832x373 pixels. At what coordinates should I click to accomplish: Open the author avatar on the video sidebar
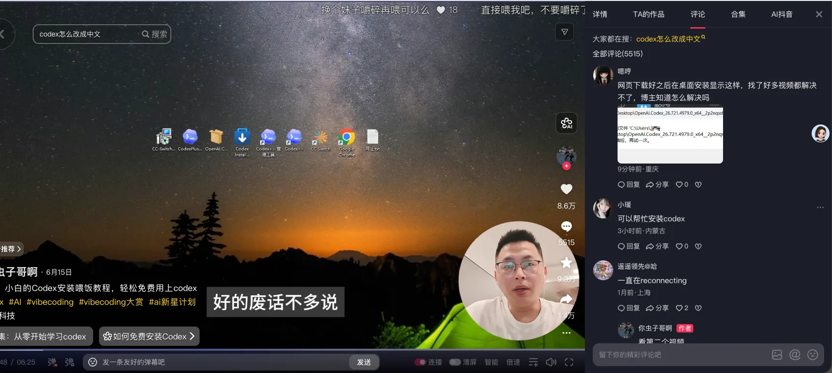pos(567,155)
